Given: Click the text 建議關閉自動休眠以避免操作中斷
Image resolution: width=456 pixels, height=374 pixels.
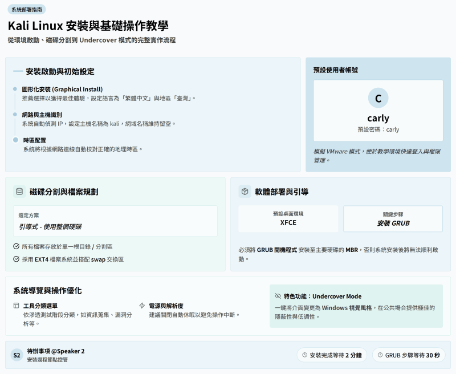Looking at the screenshot, I should (x=194, y=315).
